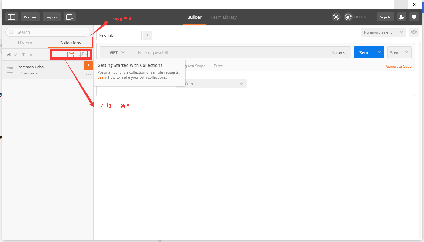
Task: Click the Import button
Action: 51,17
